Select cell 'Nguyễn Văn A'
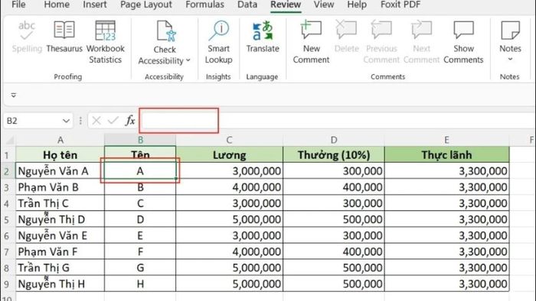The height and width of the screenshot is (301, 536). coord(60,171)
